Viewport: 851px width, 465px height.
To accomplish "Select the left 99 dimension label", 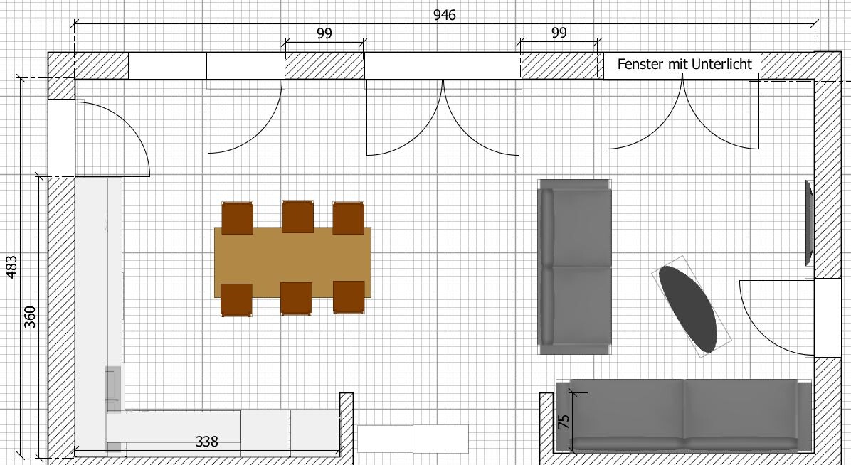I will [x=324, y=33].
